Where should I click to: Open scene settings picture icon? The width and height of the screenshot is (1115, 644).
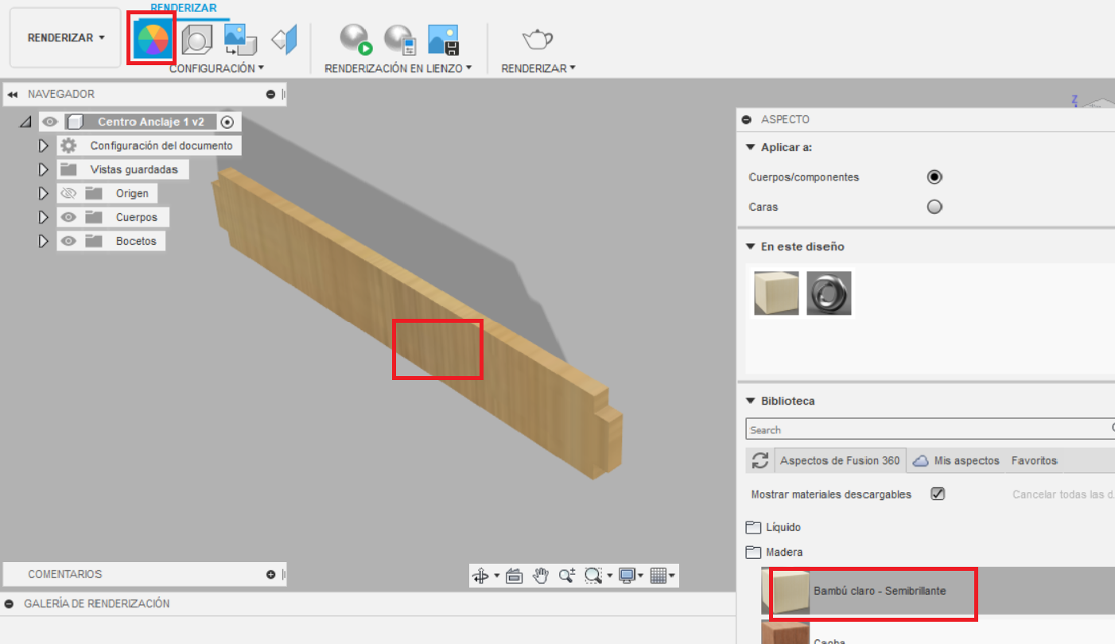(240, 39)
